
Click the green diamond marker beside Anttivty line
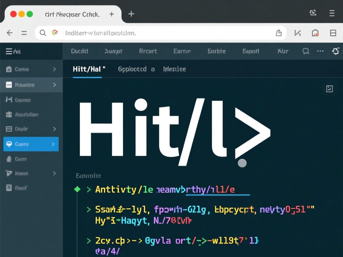(77, 189)
